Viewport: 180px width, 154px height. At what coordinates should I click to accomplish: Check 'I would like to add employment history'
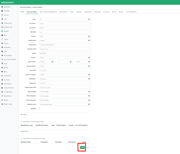click(21, 139)
